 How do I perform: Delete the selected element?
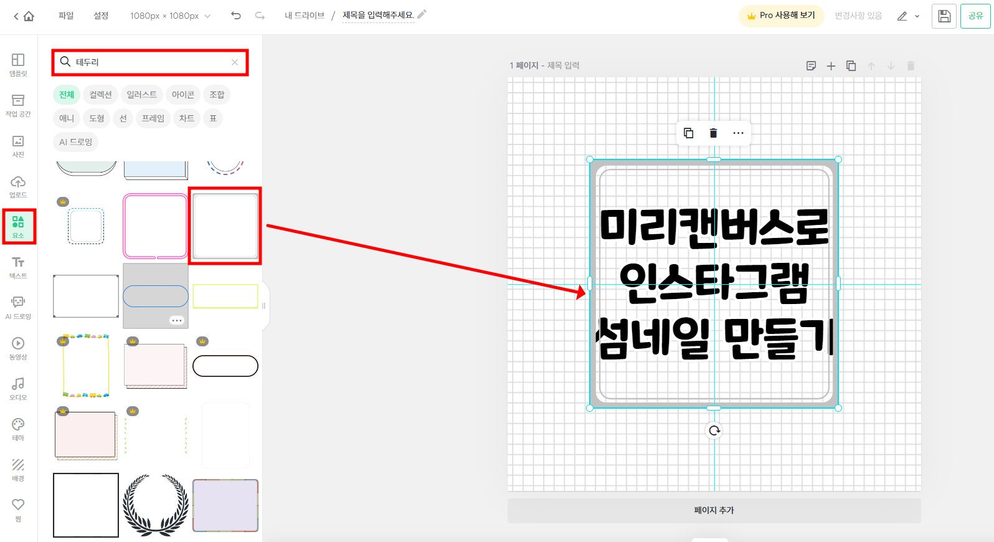click(713, 133)
